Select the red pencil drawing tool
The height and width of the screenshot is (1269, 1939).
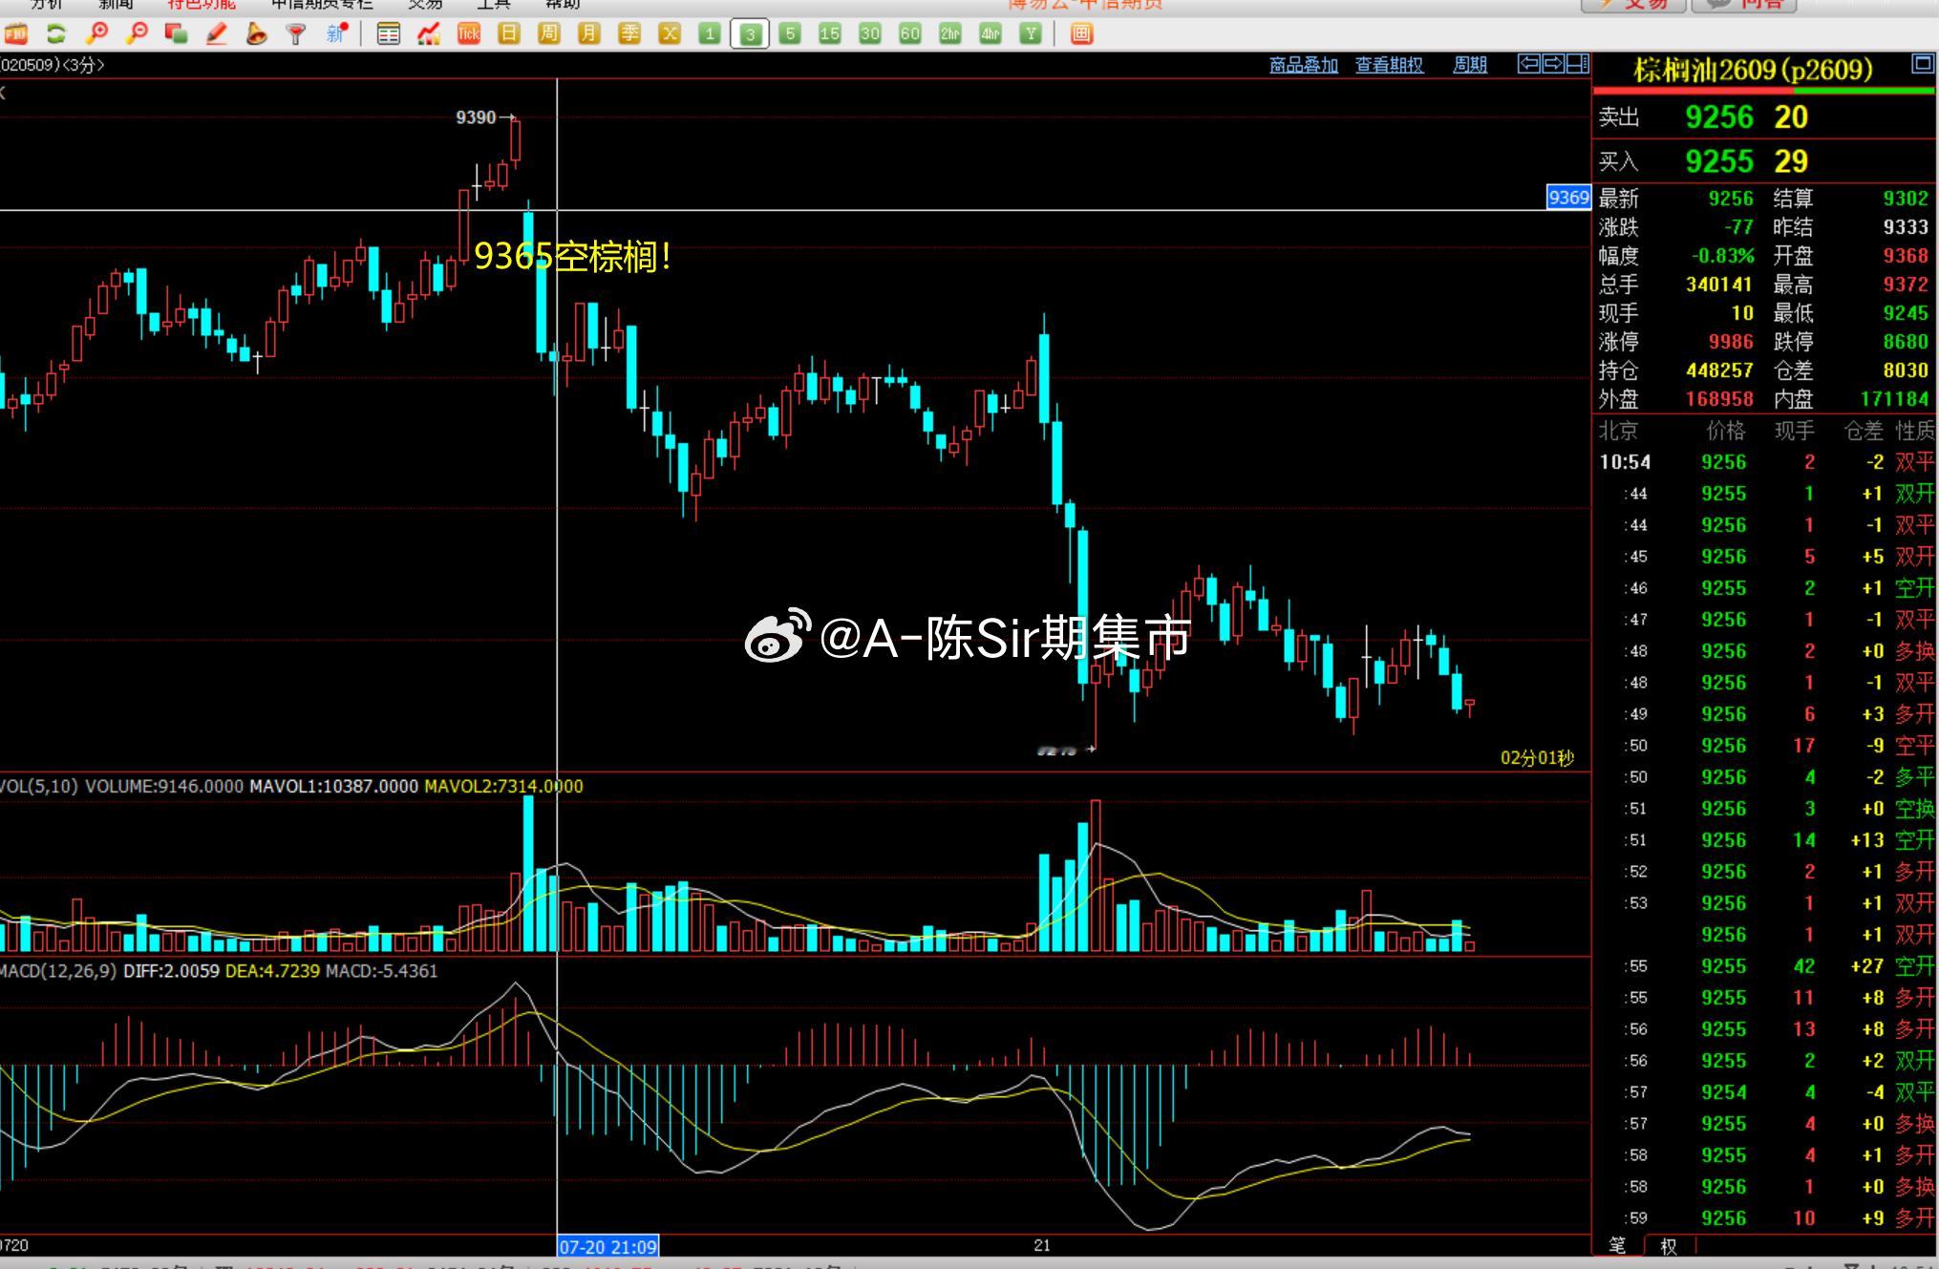pyautogui.click(x=217, y=34)
